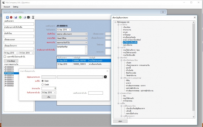This screenshot has height=127, width=203.
Task: Select the Credit radio button
Action: click(x=43, y=84)
